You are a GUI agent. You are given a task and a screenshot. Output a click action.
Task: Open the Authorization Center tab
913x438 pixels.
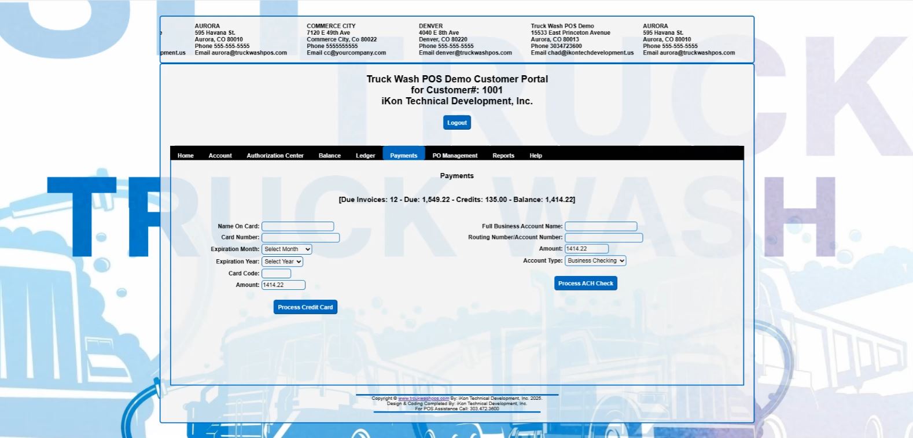click(x=275, y=156)
